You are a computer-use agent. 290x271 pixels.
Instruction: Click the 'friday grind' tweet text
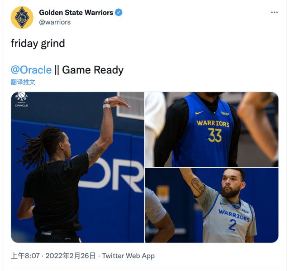click(38, 44)
